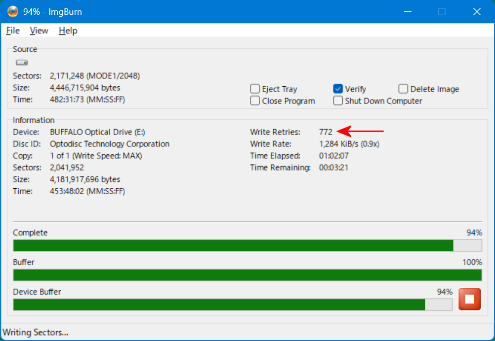495x341 pixels.
Task: Click the source drive icon
Action: tap(22, 63)
